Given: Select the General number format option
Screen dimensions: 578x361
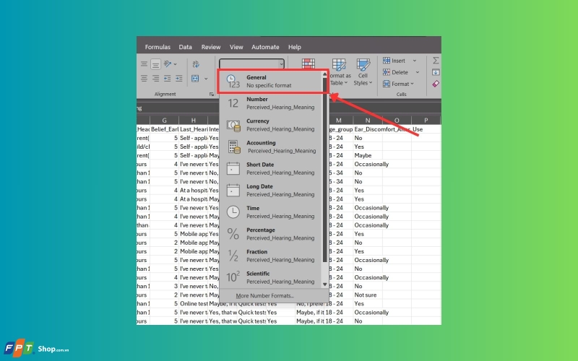Looking at the screenshot, I should coord(271,82).
